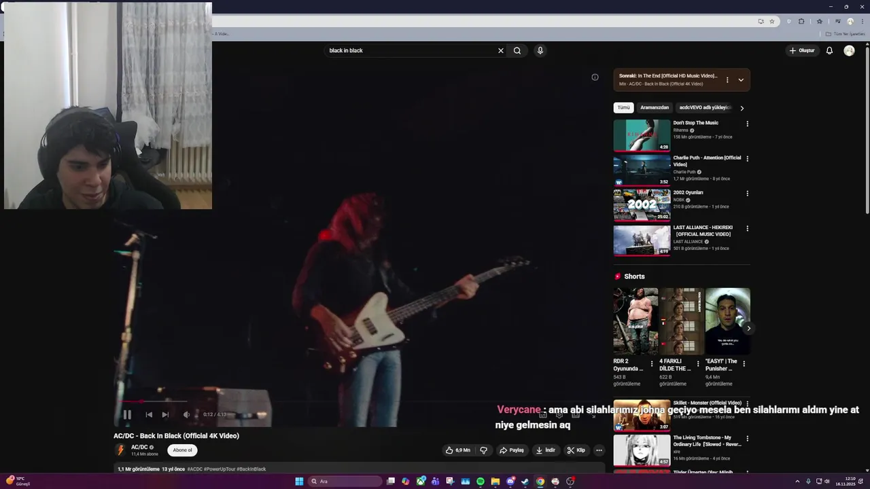Open File Explorer from taskbar

point(495,482)
